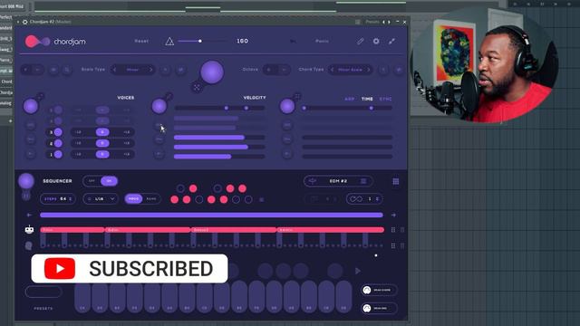Viewport: 580px width, 326px height.
Task: Select next Chord Type with right chevron
Action: (369, 70)
